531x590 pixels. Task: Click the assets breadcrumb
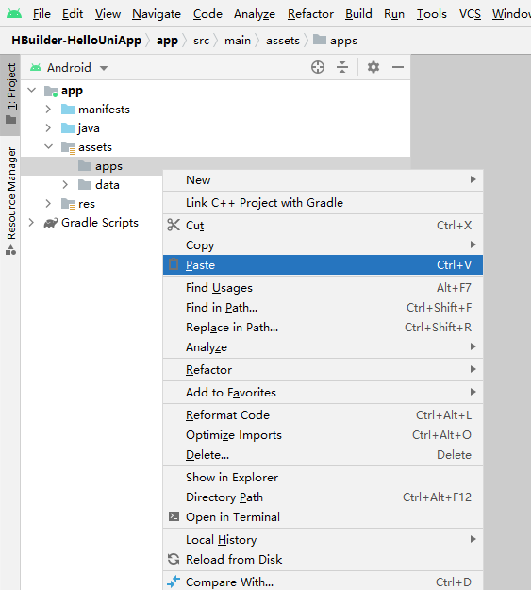[x=283, y=41]
